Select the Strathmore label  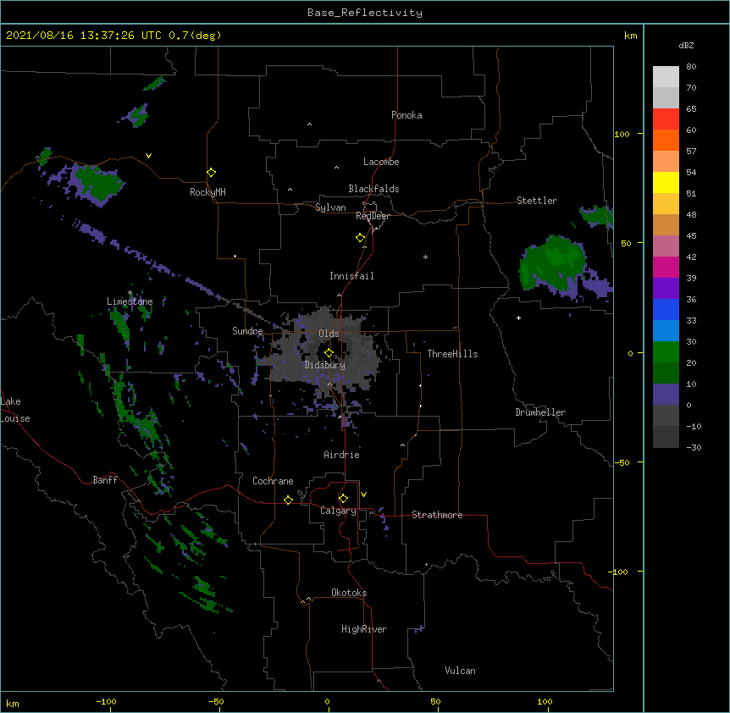coord(437,515)
